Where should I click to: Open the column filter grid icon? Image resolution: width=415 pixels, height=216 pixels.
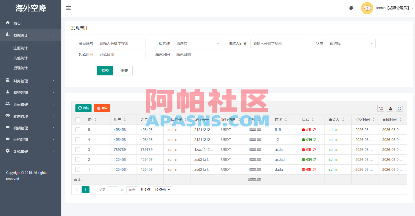(381, 108)
